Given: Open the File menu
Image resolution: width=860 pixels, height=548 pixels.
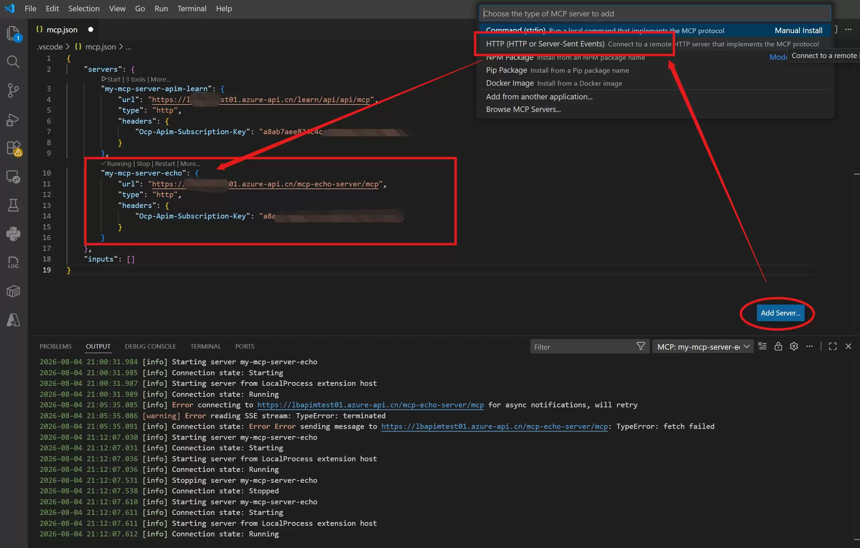Looking at the screenshot, I should [x=30, y=9].
